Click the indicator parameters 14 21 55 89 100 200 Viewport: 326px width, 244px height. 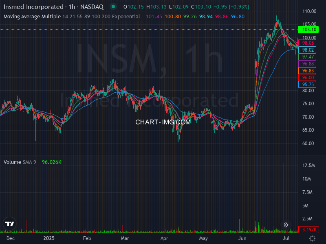tap(86, 17)
